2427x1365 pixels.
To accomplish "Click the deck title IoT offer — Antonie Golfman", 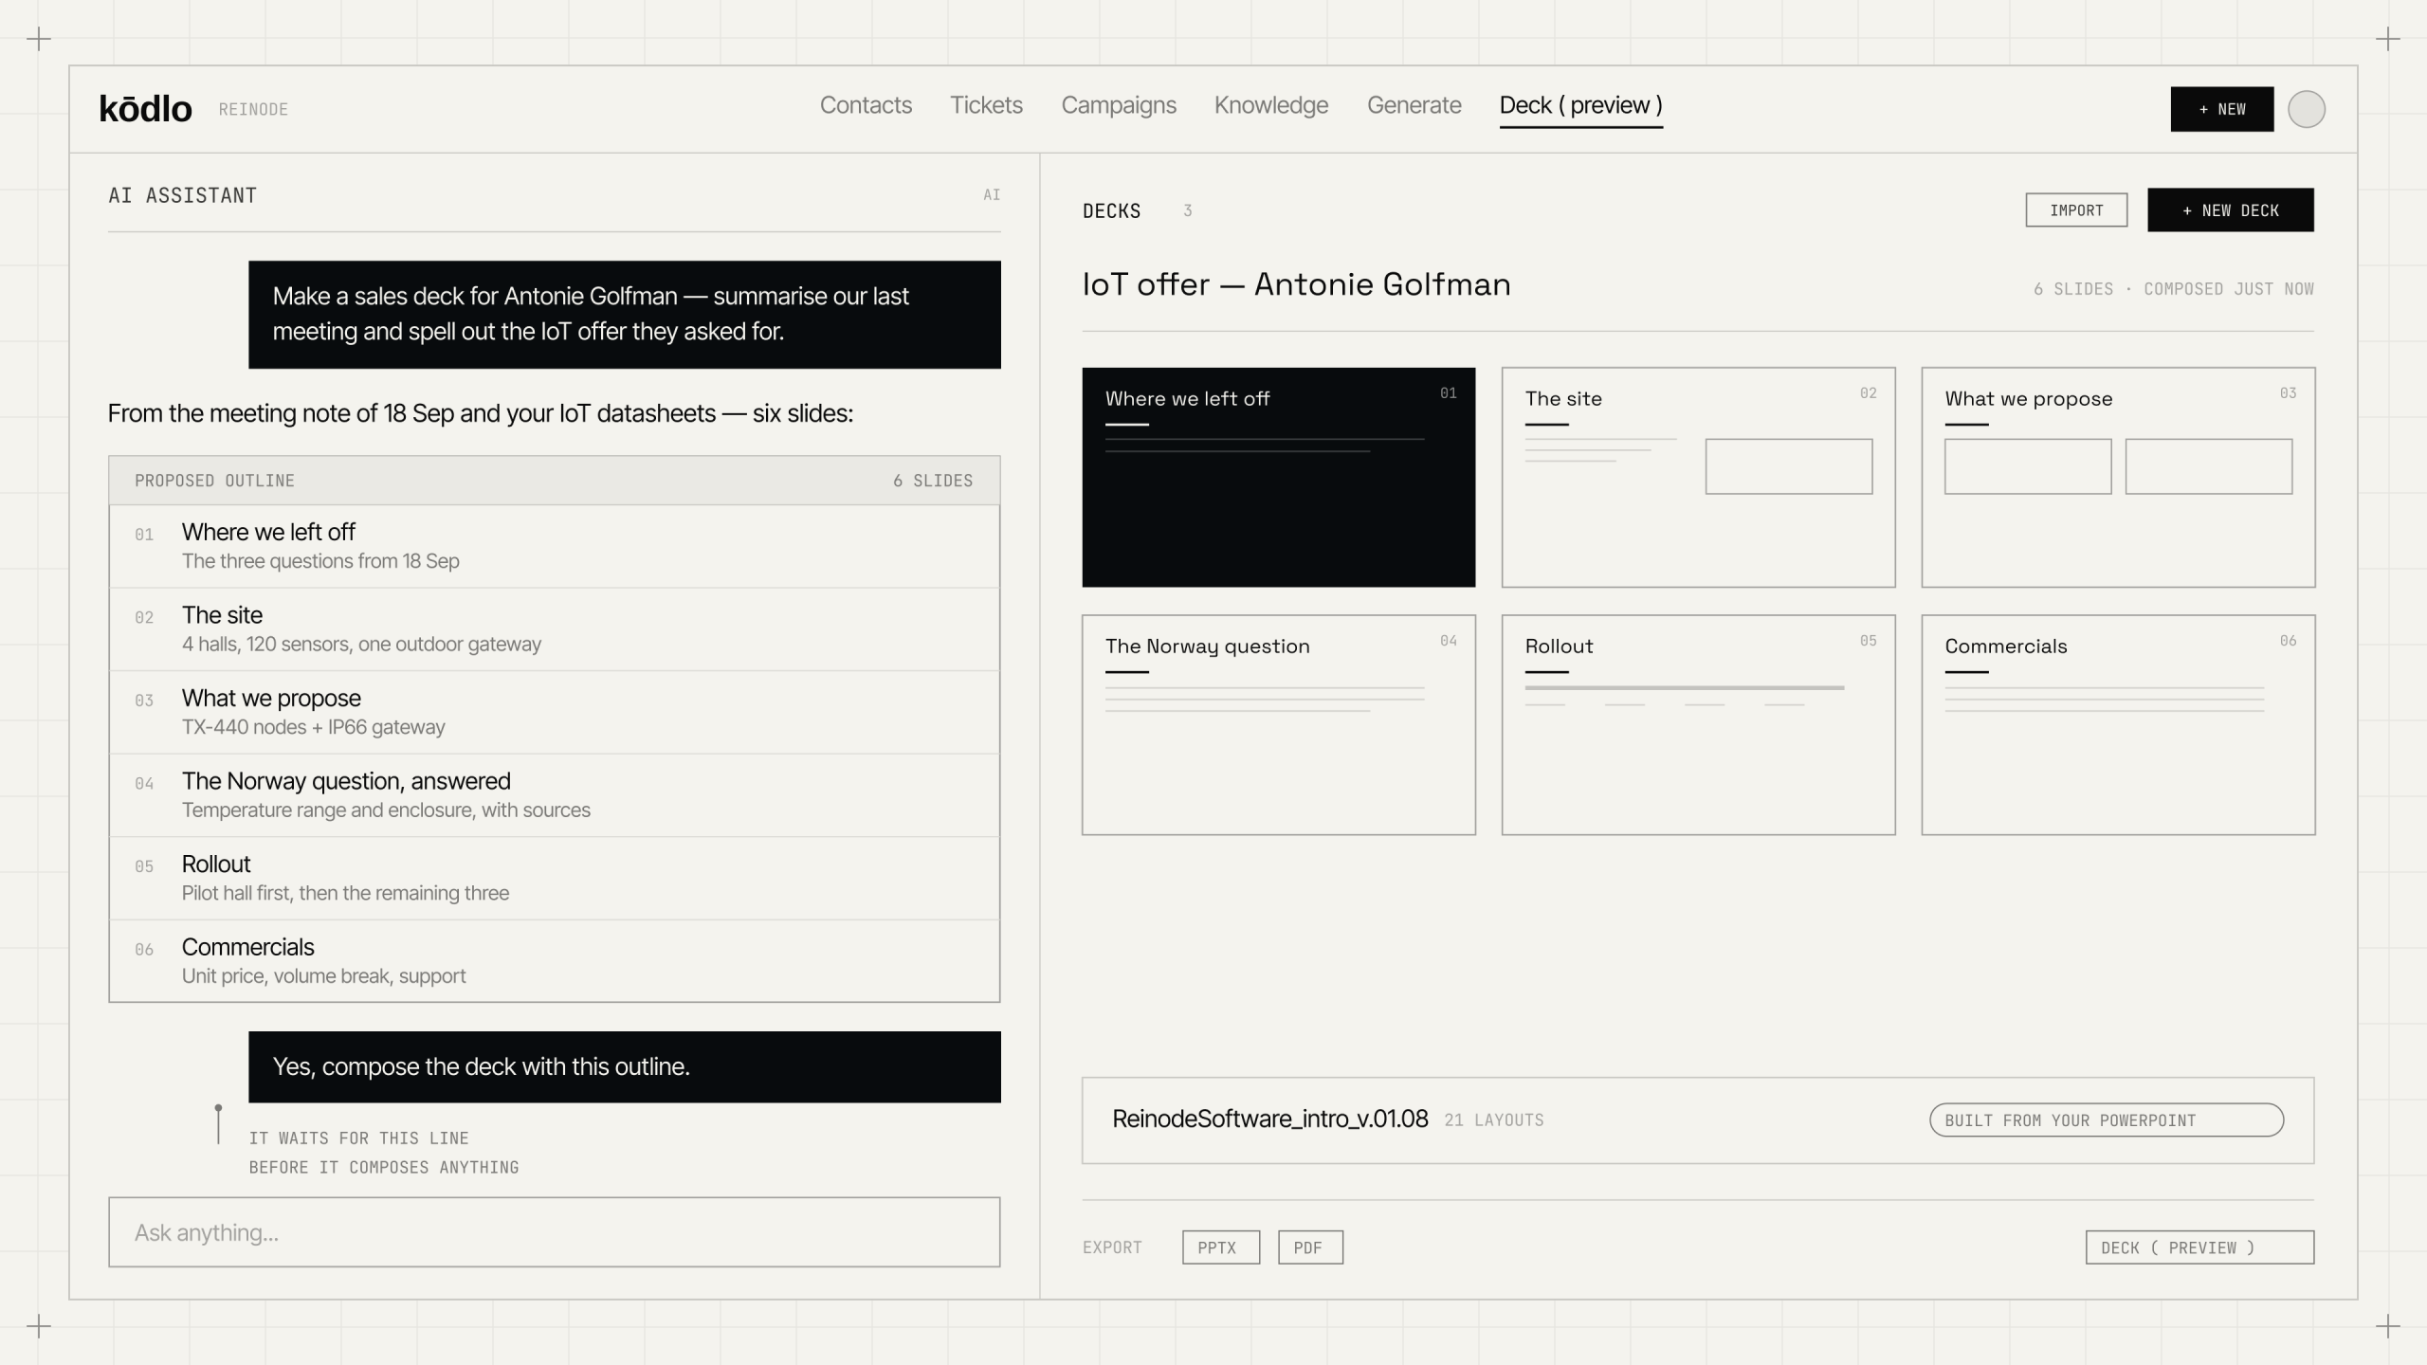I will click(1296, 284).
